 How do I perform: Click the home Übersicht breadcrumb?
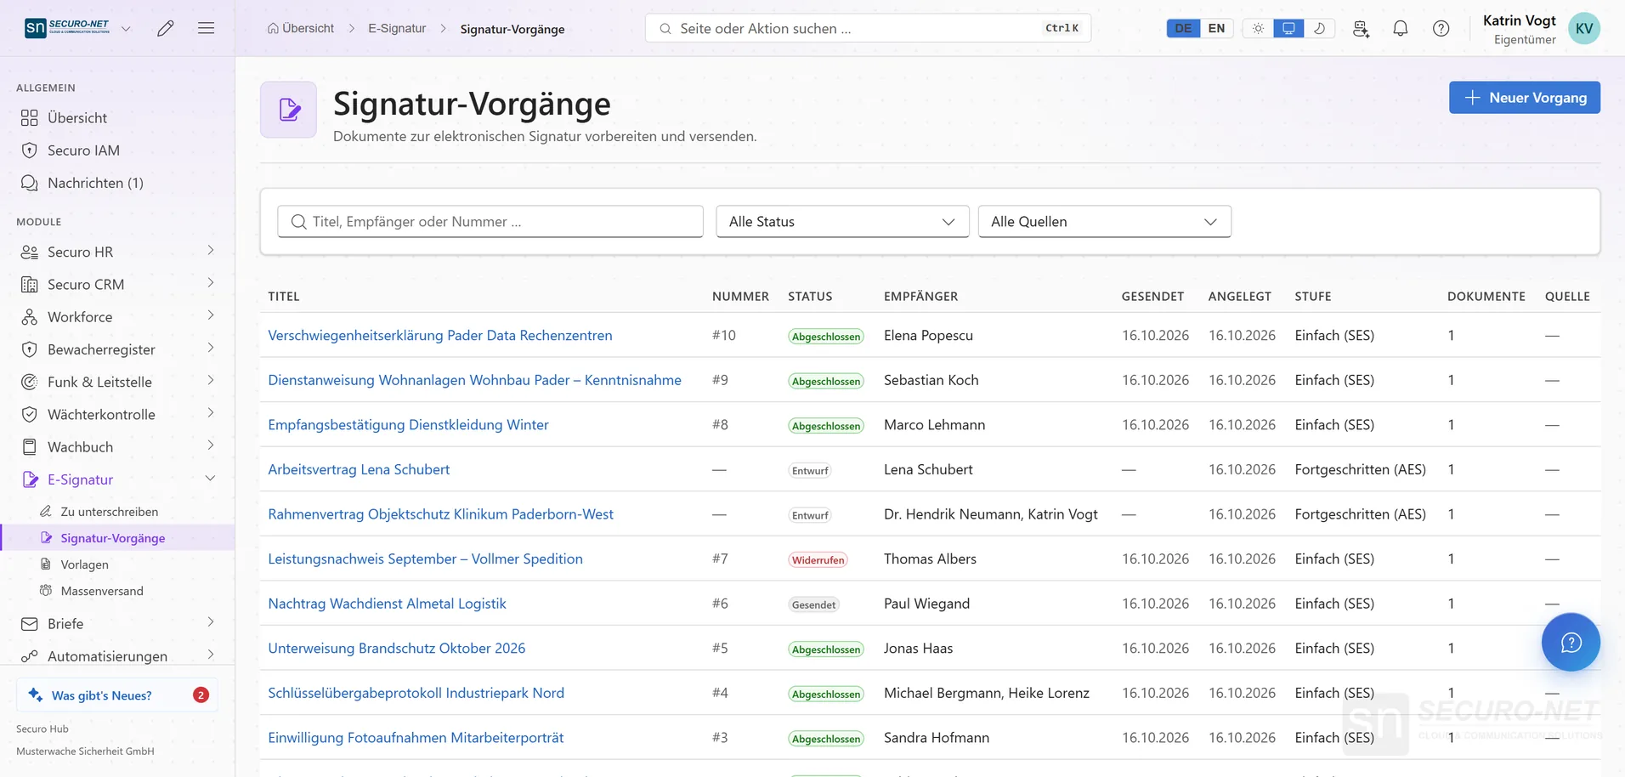pyautogui.click(x=301, y=28)
